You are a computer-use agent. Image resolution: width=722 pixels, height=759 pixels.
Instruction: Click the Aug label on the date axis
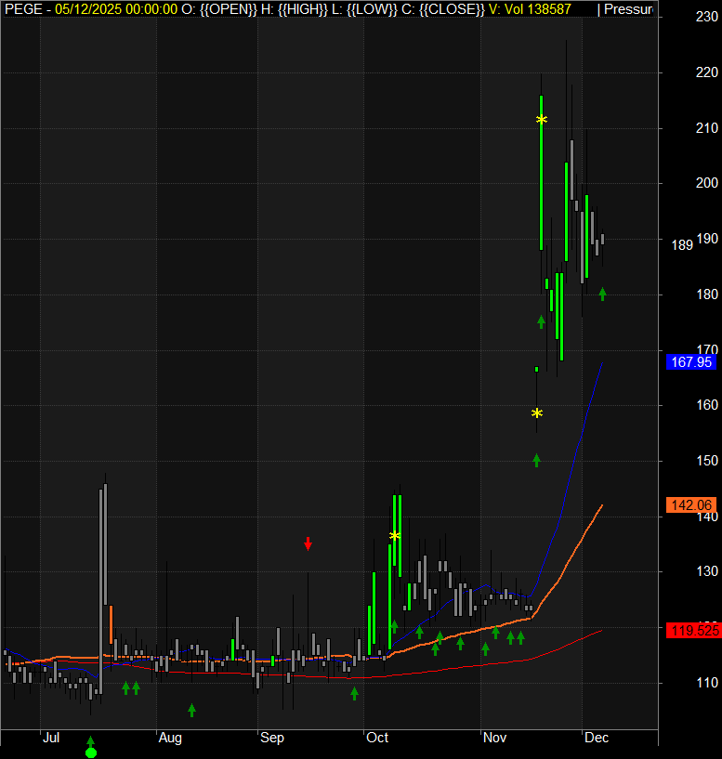(170, 738)
